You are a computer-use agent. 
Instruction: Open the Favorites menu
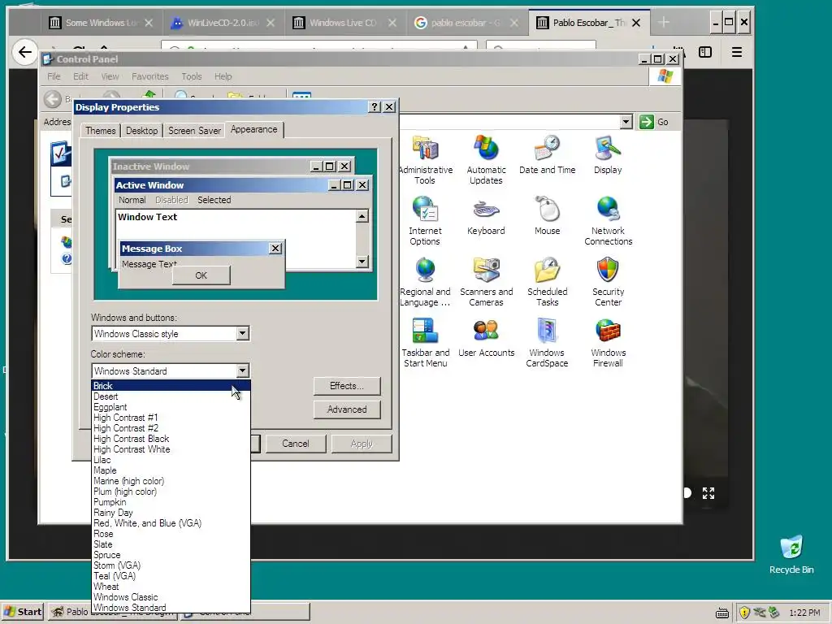click(150, 76)
